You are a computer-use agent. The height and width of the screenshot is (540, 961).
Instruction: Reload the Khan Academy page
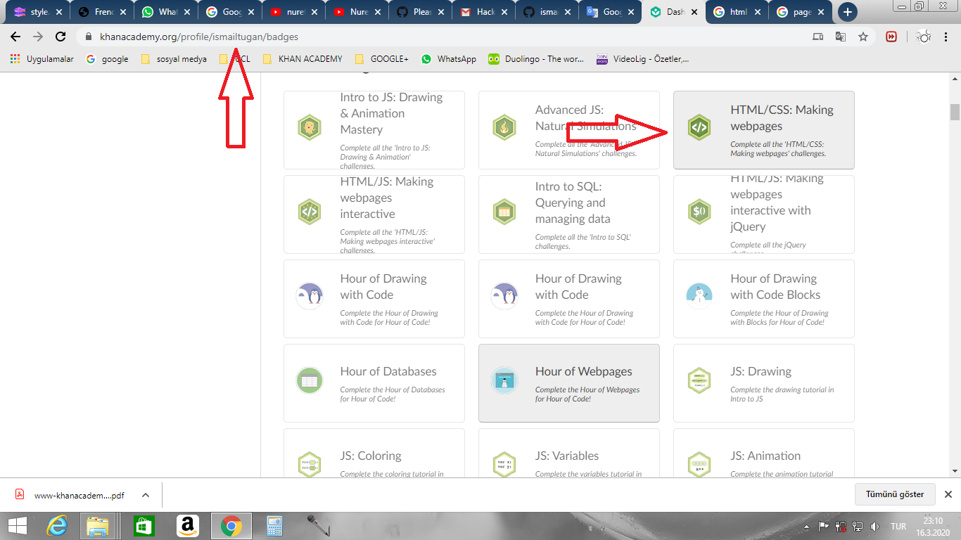point(61,37)
